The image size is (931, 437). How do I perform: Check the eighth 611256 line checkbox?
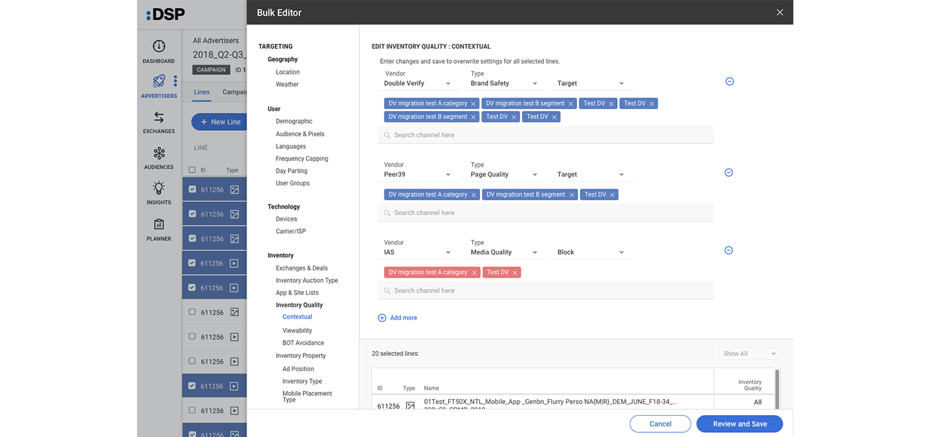click(192, 361)
